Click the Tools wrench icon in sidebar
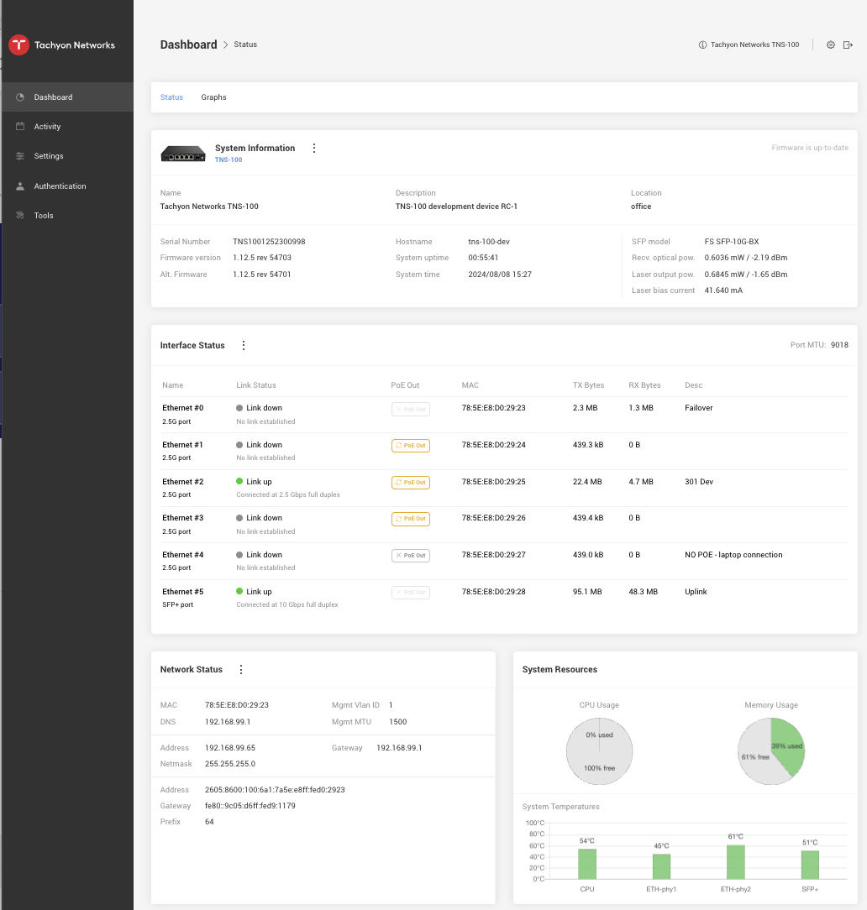 tap(20, 215)
